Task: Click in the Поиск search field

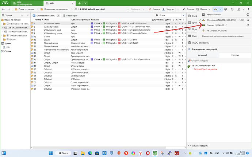Action: click(169, 15)
